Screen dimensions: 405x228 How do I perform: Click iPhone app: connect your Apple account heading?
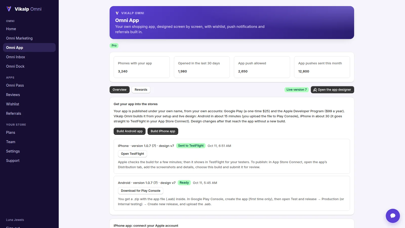point(146,226)
